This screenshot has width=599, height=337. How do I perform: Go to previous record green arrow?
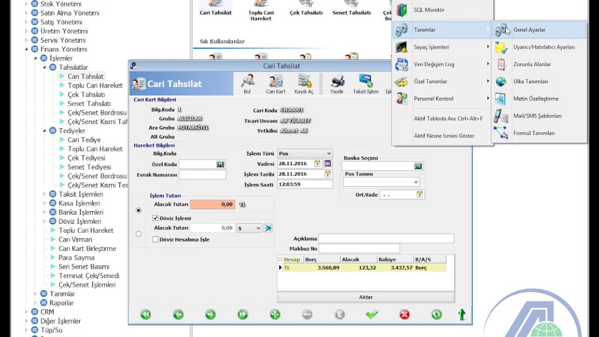point(178,315)
